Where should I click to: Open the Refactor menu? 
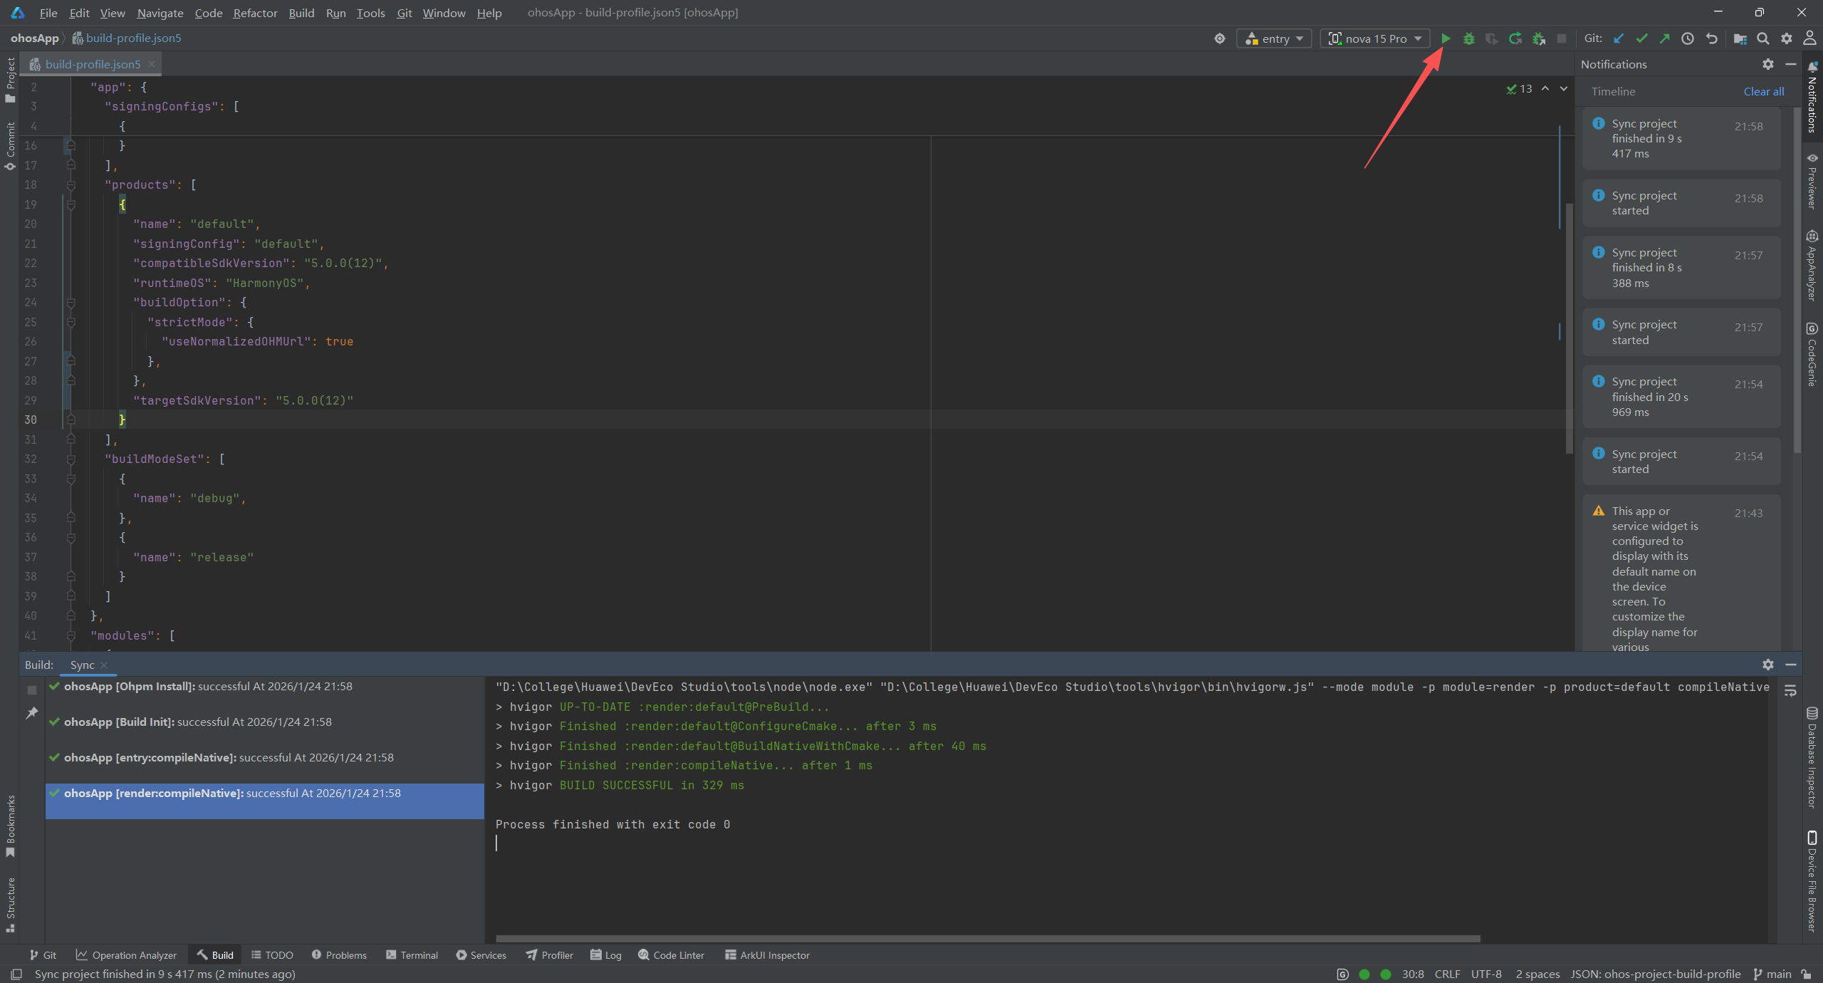tap(255, 13)
